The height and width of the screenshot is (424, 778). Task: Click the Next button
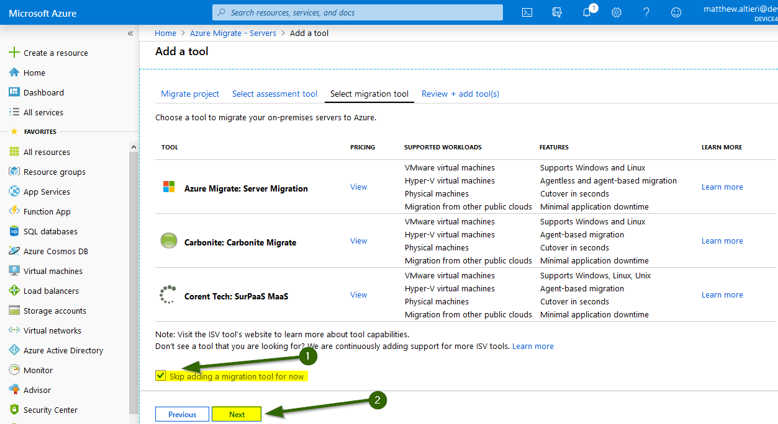[x=237, y=413]
